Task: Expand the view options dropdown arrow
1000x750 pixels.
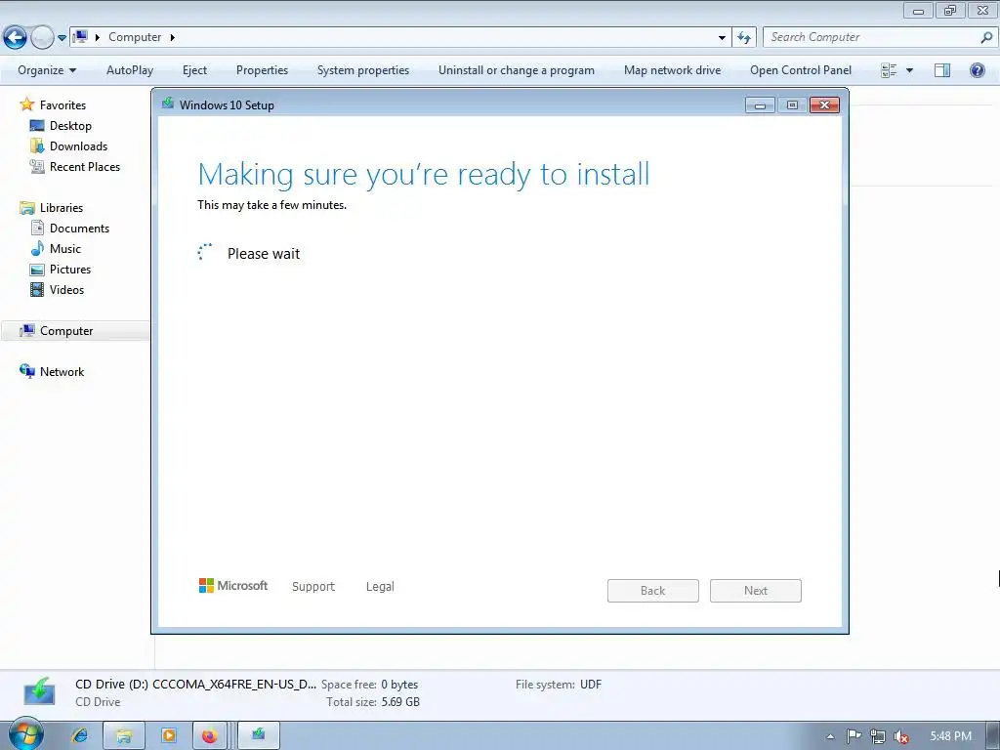Action: click(909, 70)
